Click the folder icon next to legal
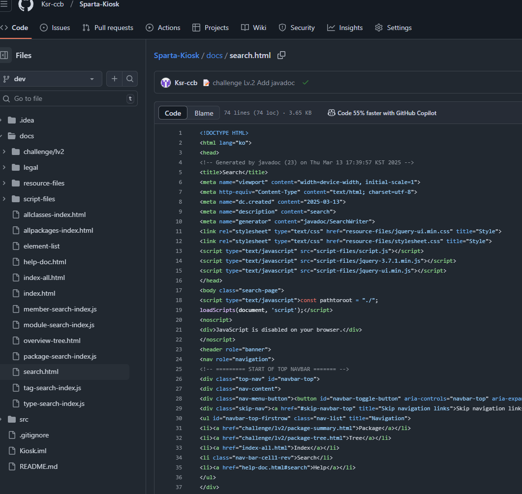The width and height of the screenshot is (522, 494). point(16,167)
